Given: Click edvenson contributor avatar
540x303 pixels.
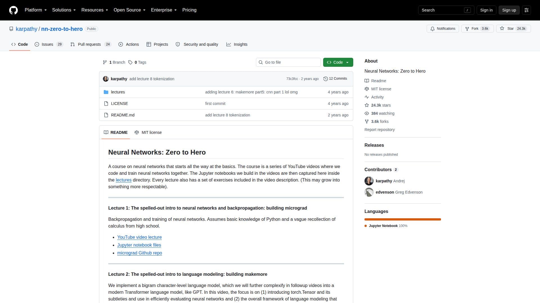Looking at the screenshot, I should tap(369, 192).
